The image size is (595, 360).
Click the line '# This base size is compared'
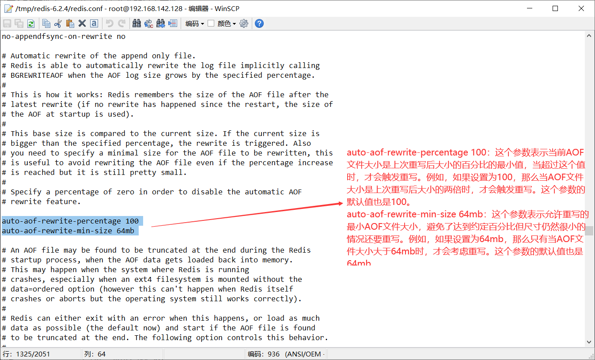pyautogui.click(x=161, y=133)
